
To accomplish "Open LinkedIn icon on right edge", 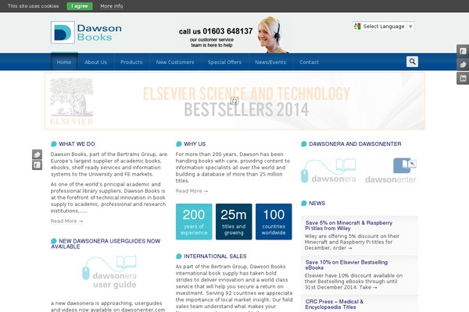I will pyautogui.click(x=463, y=79).
